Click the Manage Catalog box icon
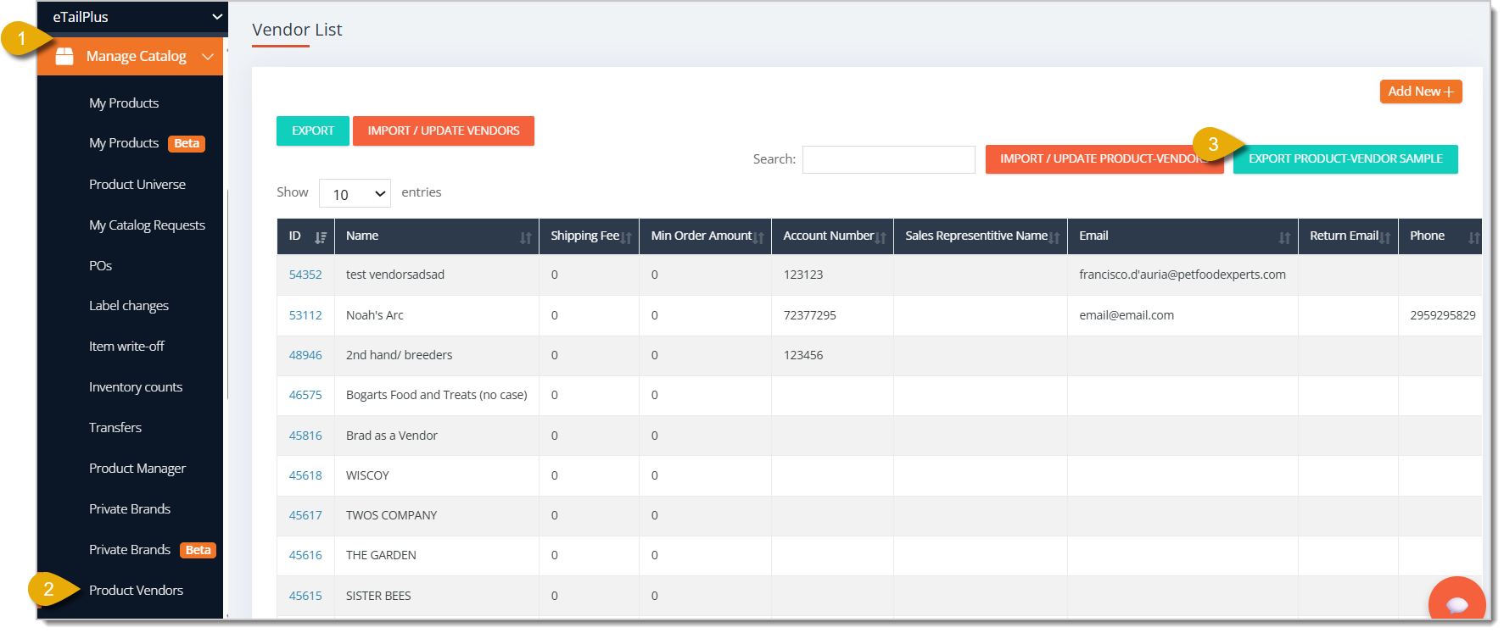1504x633 pixels. pos(64,56)
